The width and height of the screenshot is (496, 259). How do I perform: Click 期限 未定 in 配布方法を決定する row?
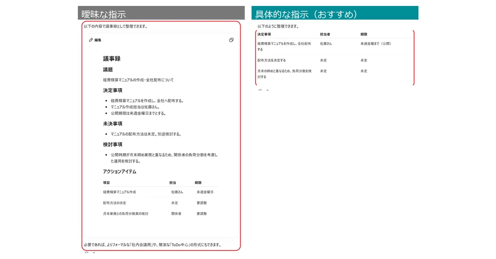(364, 60)
